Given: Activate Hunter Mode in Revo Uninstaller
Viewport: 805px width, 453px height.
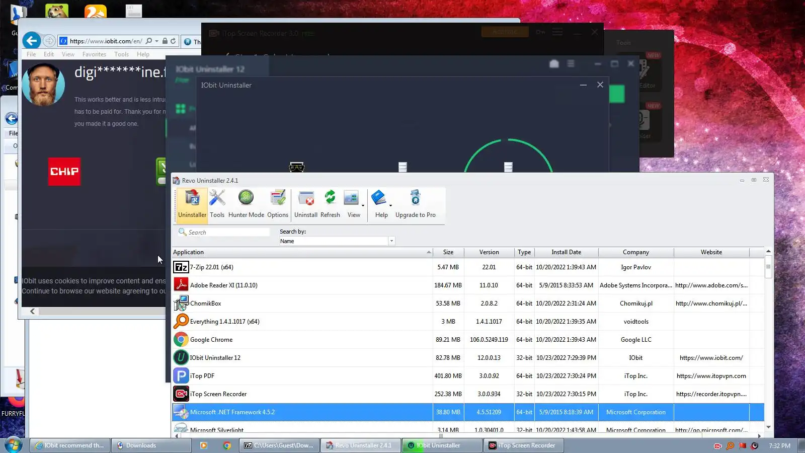Looking at the screenshot, I should pos(246,204).
